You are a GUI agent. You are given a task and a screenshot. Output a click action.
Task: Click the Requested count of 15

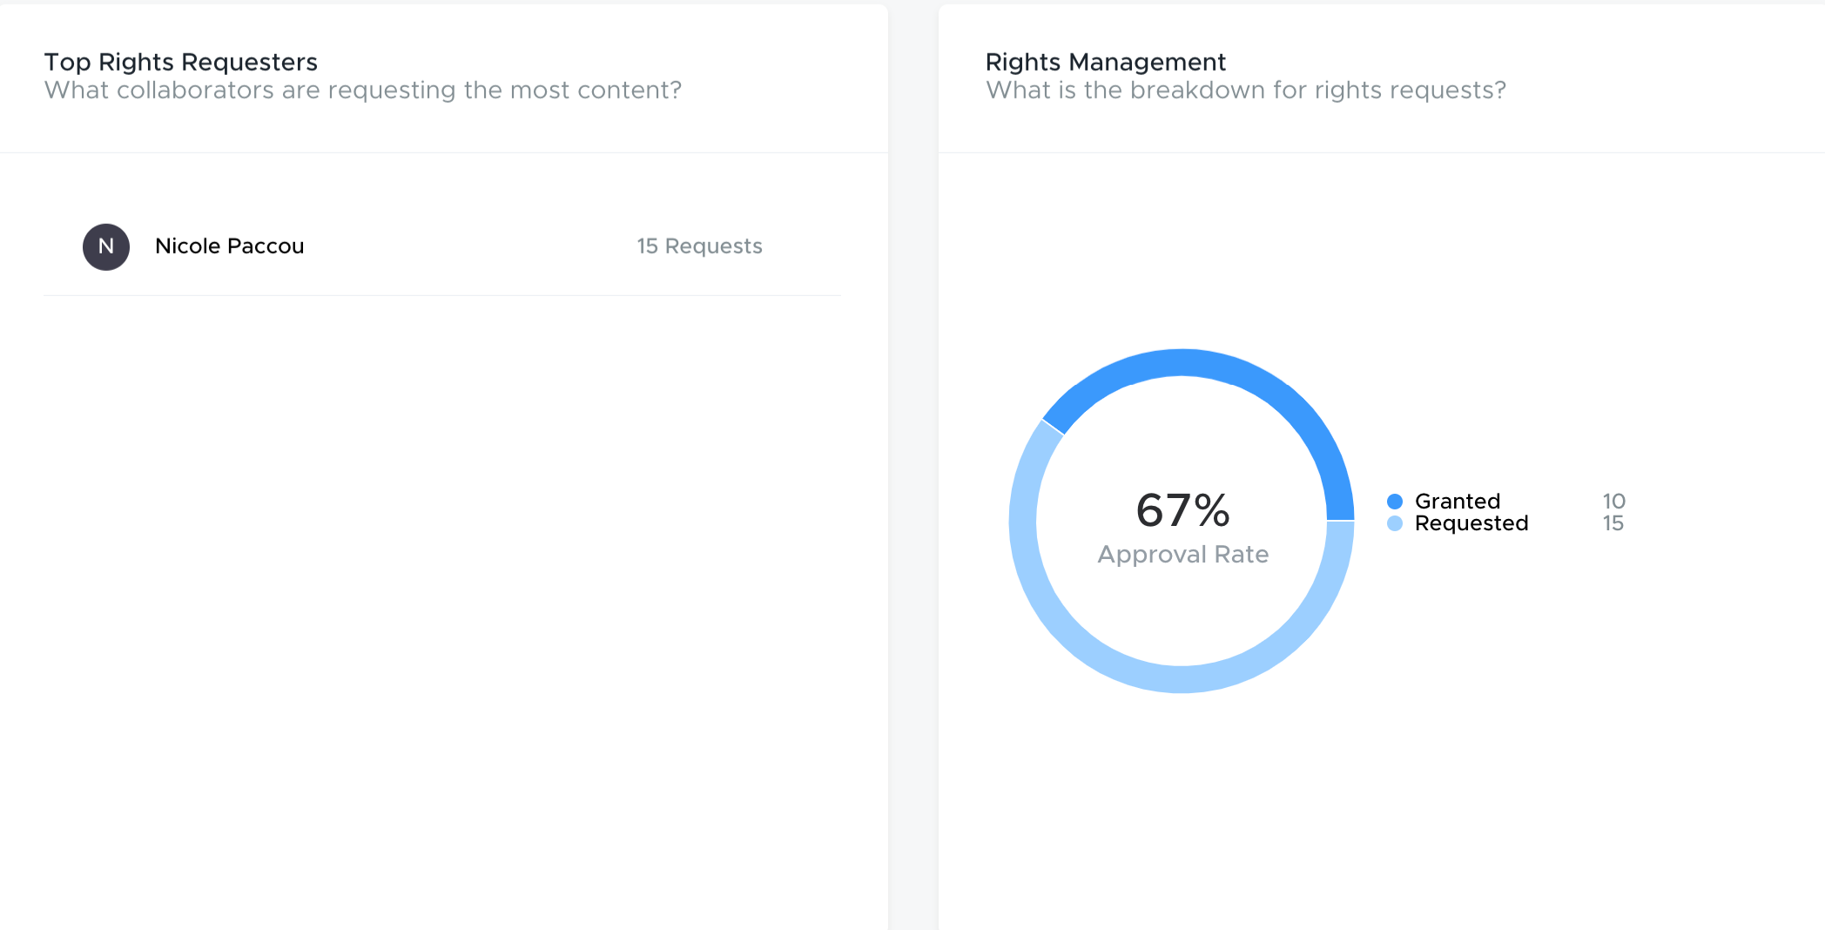pyautogui.click(x=1613, y=523)
